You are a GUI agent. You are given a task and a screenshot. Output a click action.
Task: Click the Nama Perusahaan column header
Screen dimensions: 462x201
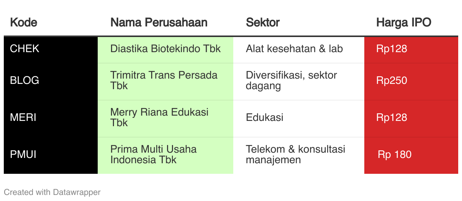[x=159, y=22]
